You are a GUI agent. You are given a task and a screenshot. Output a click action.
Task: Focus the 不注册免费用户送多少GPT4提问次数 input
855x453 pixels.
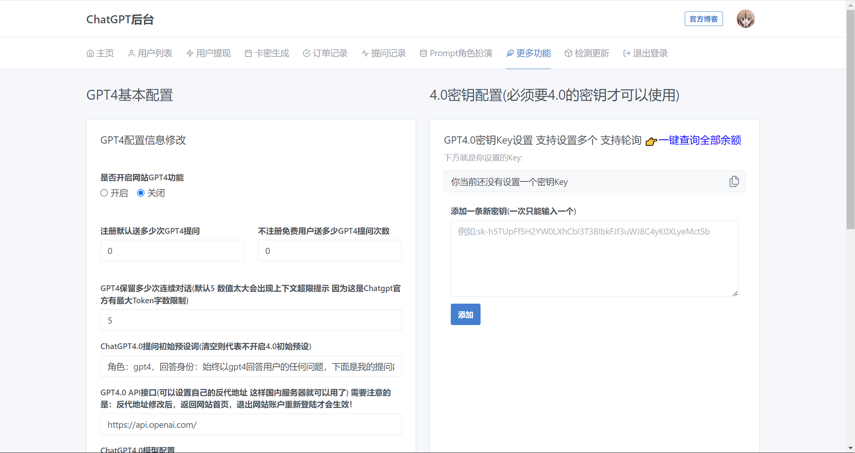[x=330, y=251]
